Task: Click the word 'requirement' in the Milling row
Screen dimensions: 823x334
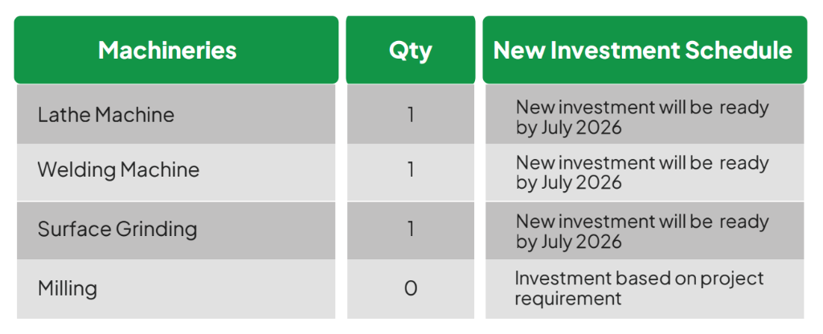Action: 568,299
